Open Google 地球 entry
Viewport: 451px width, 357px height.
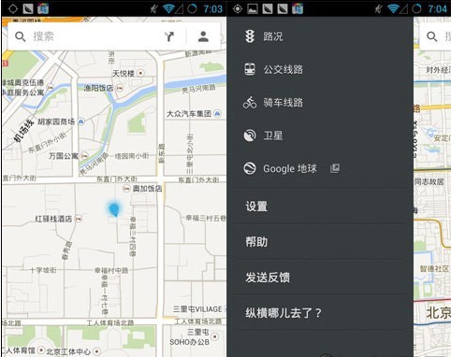(320, 168)
